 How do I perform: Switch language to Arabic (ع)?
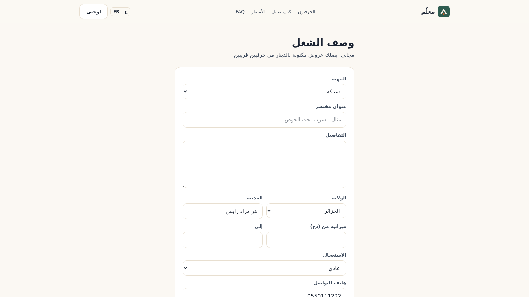point(126,12)
